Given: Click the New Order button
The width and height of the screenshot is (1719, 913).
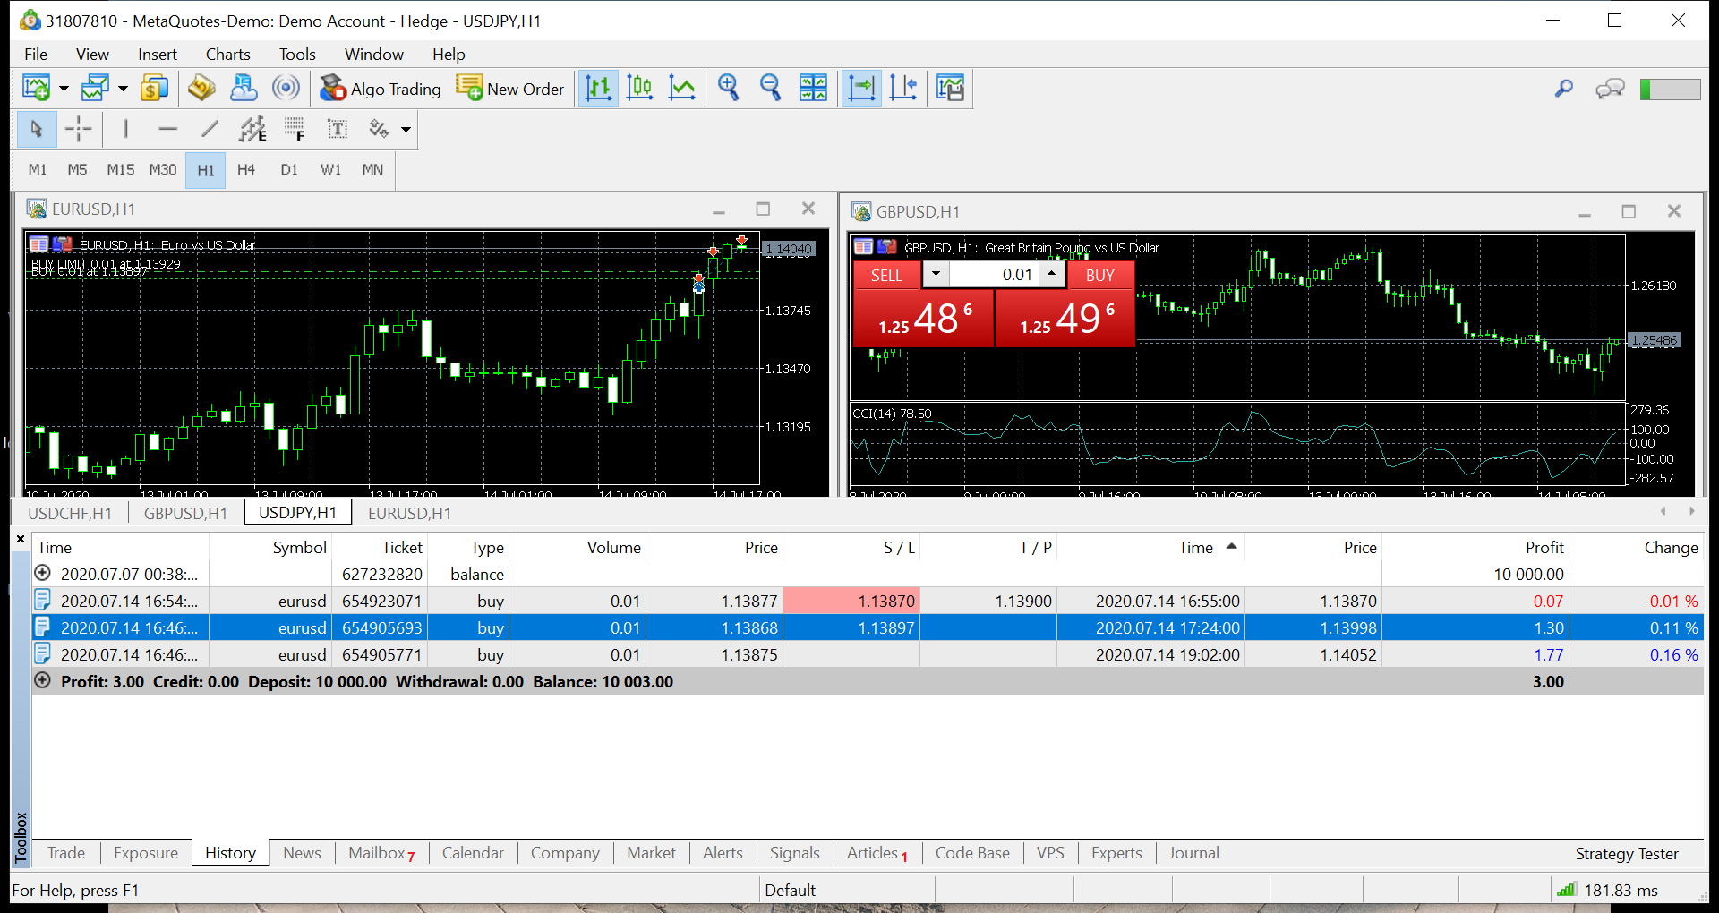Looking at the screenshot, I should [x=510, y=88].
